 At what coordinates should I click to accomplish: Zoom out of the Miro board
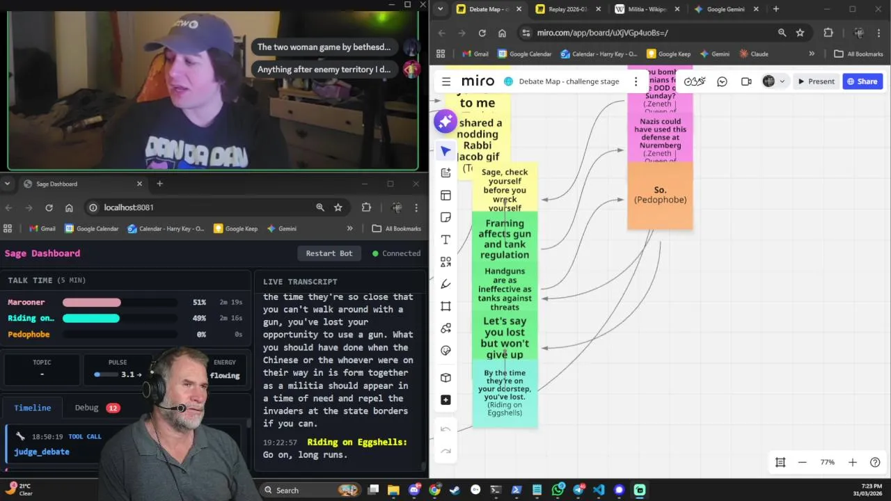802,462
